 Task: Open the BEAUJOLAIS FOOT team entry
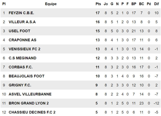tap(26, 76)
